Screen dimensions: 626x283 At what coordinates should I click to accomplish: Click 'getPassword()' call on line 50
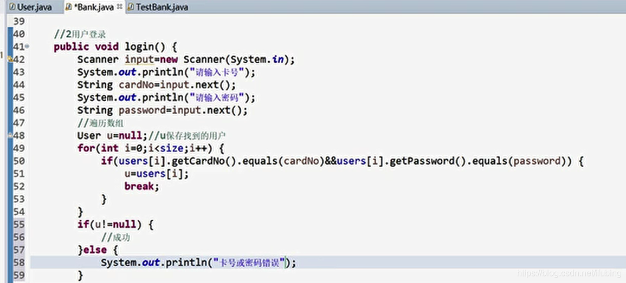pyautogui.click(x=427, y=161)
